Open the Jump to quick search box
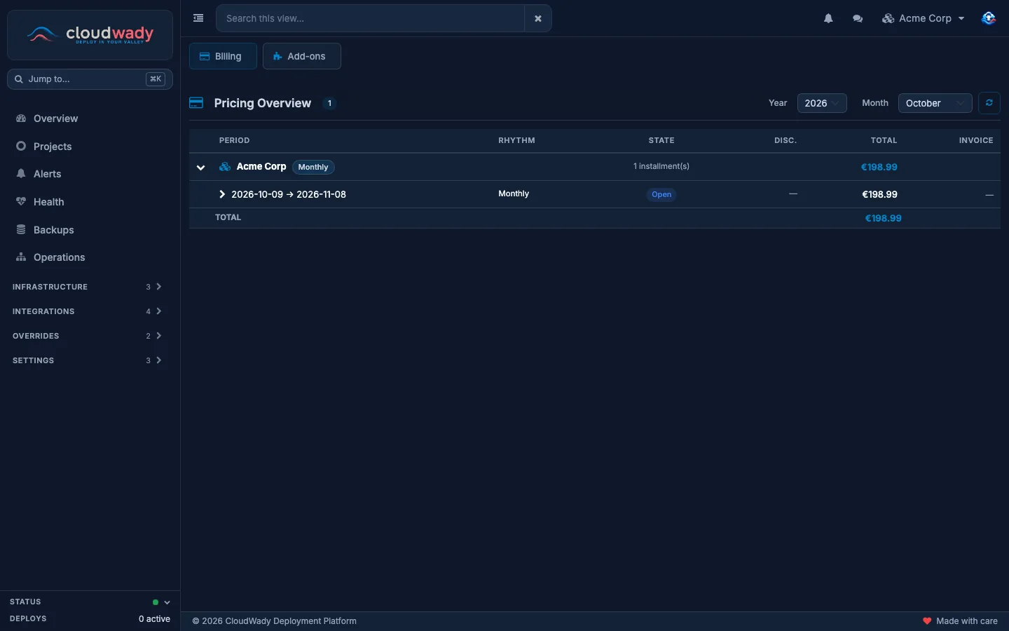Screen dimensions: 1009x631 coord(90,79)
